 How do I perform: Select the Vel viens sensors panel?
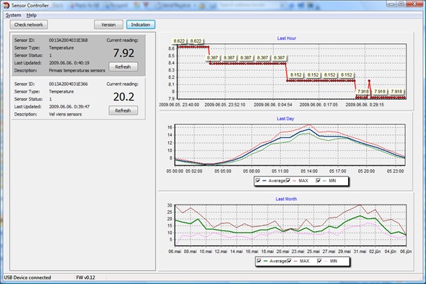pos(79,99)
